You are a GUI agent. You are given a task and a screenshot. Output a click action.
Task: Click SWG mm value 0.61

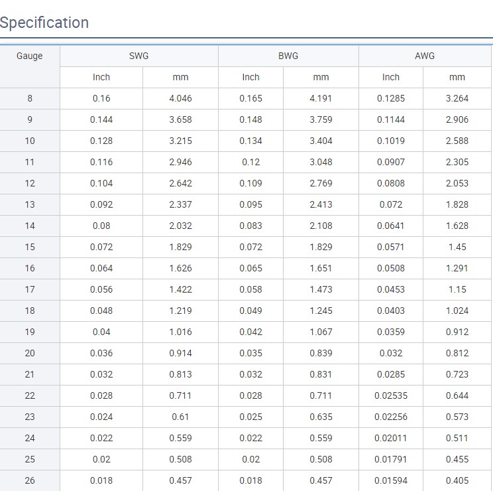[x=180, y=417]
